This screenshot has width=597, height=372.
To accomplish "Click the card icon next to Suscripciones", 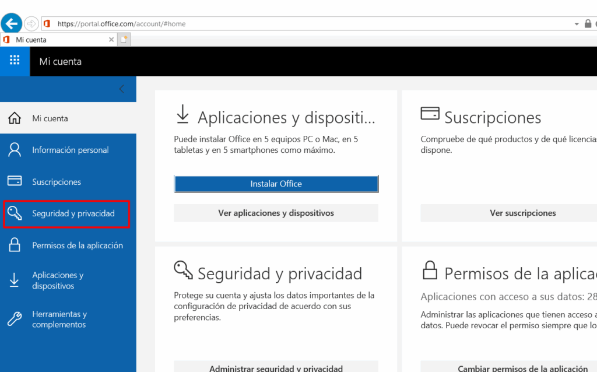I will (x=15, y=181).
